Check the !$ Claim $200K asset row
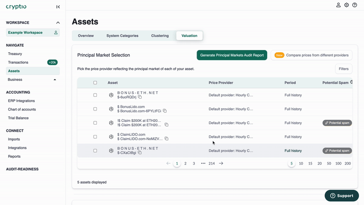The width and height of the screenshot is (364, 205). tap(95, 123)
